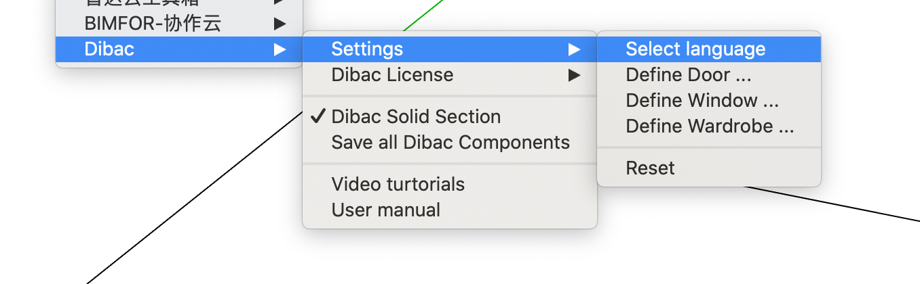Open the Settings submenu item
The width and height of the screenshot is (920, 284).
[367, 49]
